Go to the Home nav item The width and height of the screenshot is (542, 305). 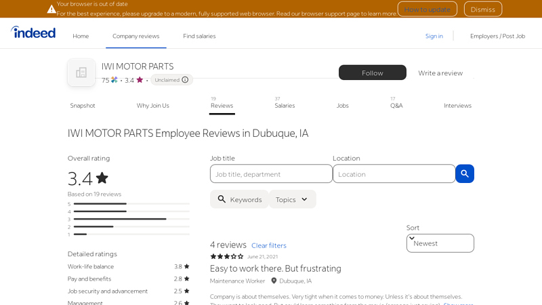pyautogui.click(x=81, y=36)
